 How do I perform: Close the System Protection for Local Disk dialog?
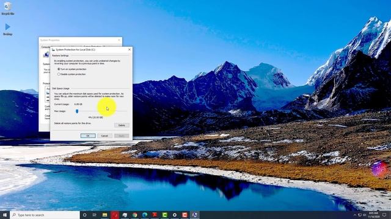129,50
